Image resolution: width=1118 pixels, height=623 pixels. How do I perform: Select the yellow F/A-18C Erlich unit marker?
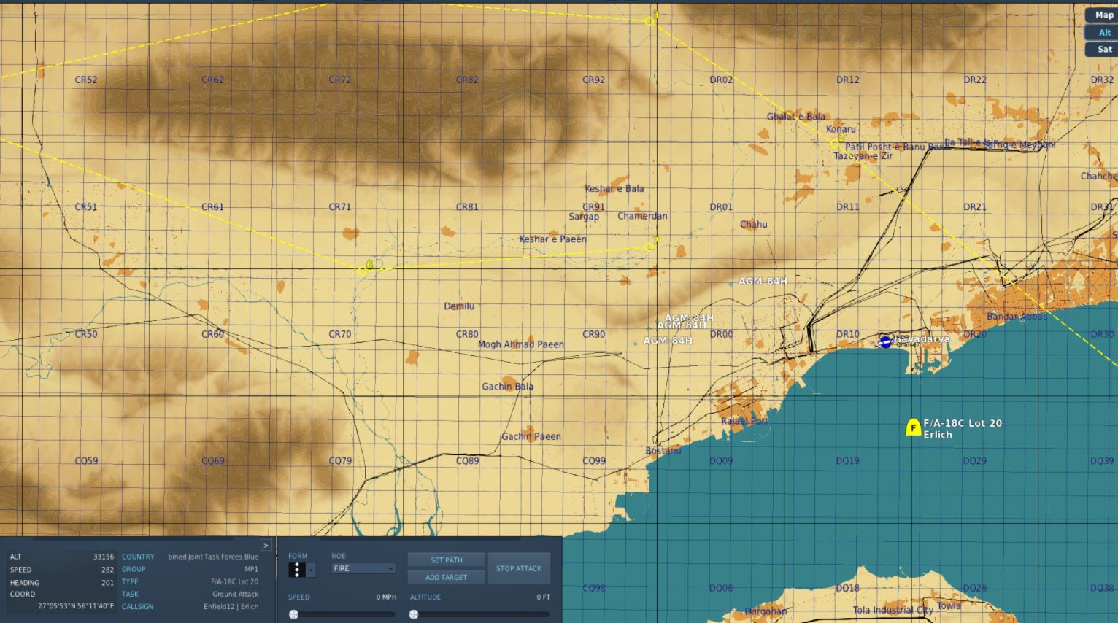pos(913,427)
